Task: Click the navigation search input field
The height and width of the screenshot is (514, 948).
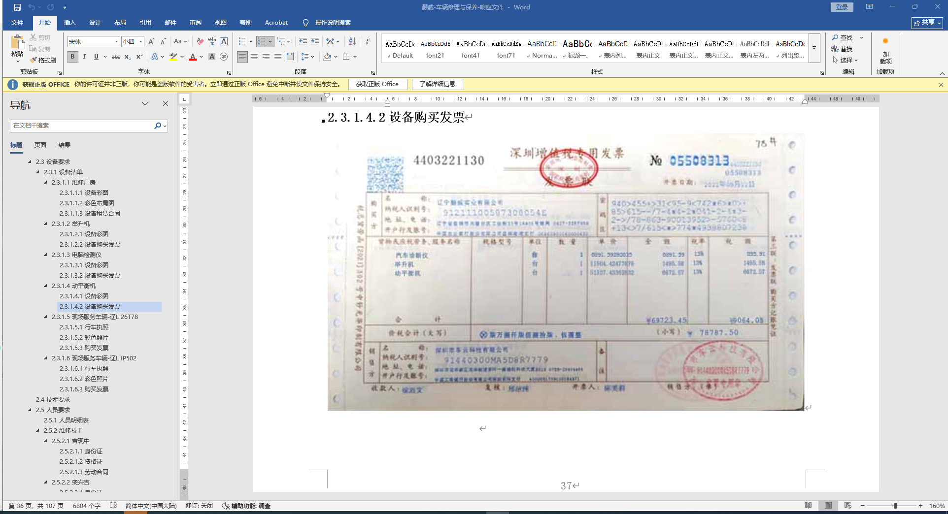Action: click(x=82, y=126)
